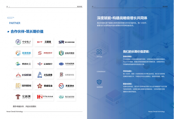
Task: Select the 宏新洲 partner logo
Action: [x=23, y=97]
